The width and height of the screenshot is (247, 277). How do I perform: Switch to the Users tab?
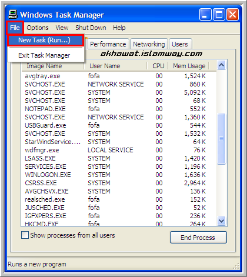[180, 44]
